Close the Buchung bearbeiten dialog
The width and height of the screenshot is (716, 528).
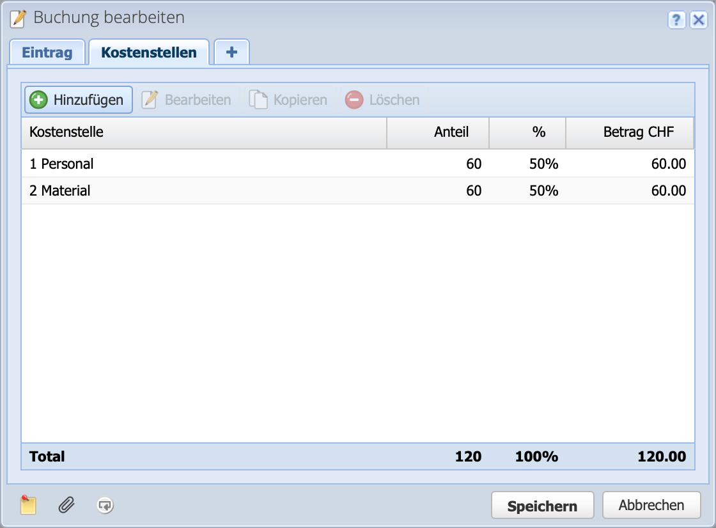point(697,20)
